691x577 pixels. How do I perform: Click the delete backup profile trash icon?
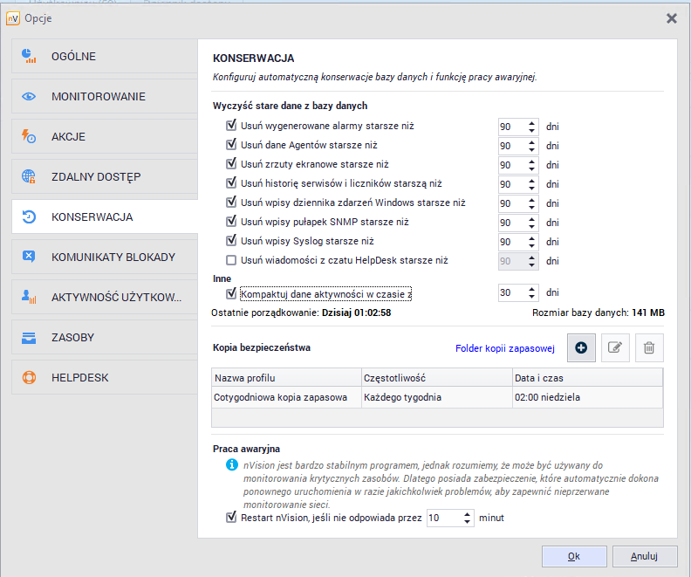(649, 347)
